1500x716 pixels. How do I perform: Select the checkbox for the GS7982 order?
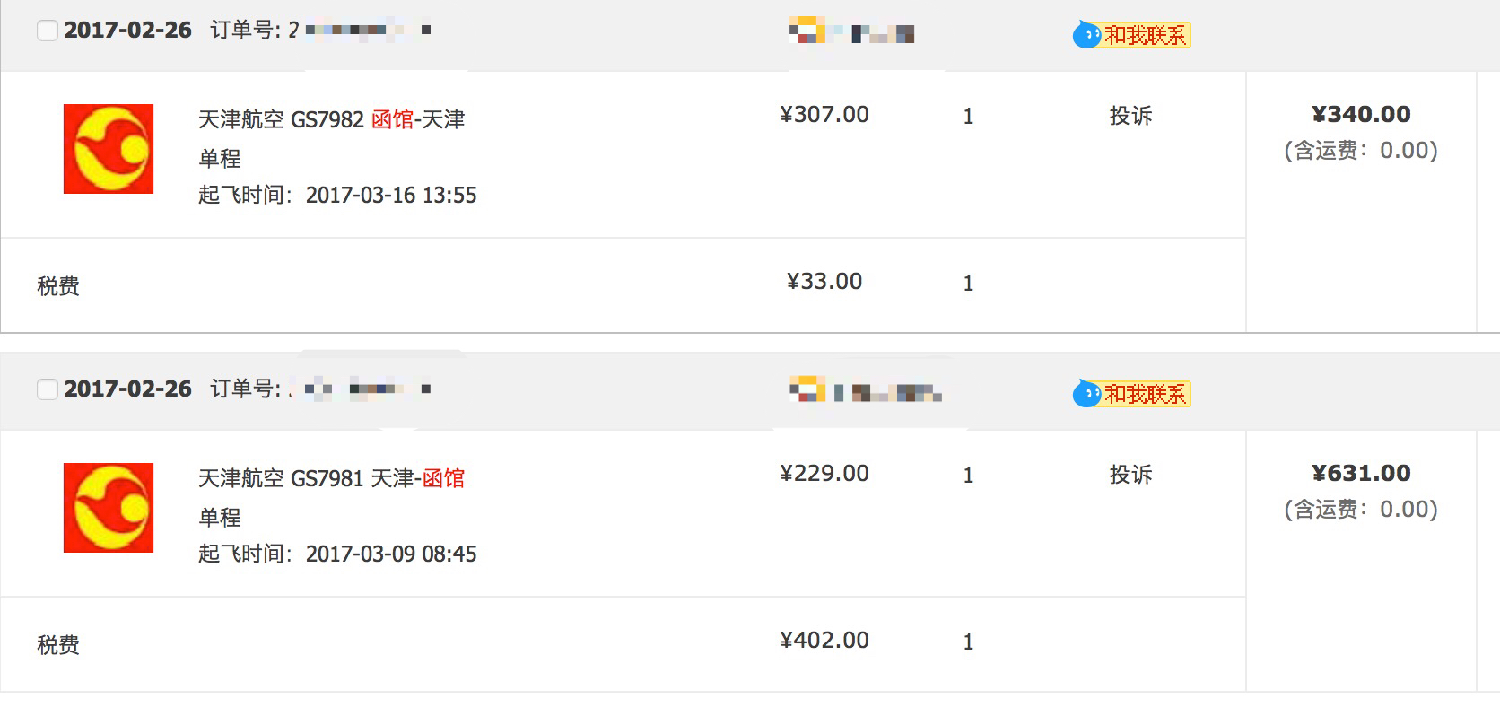48,31
